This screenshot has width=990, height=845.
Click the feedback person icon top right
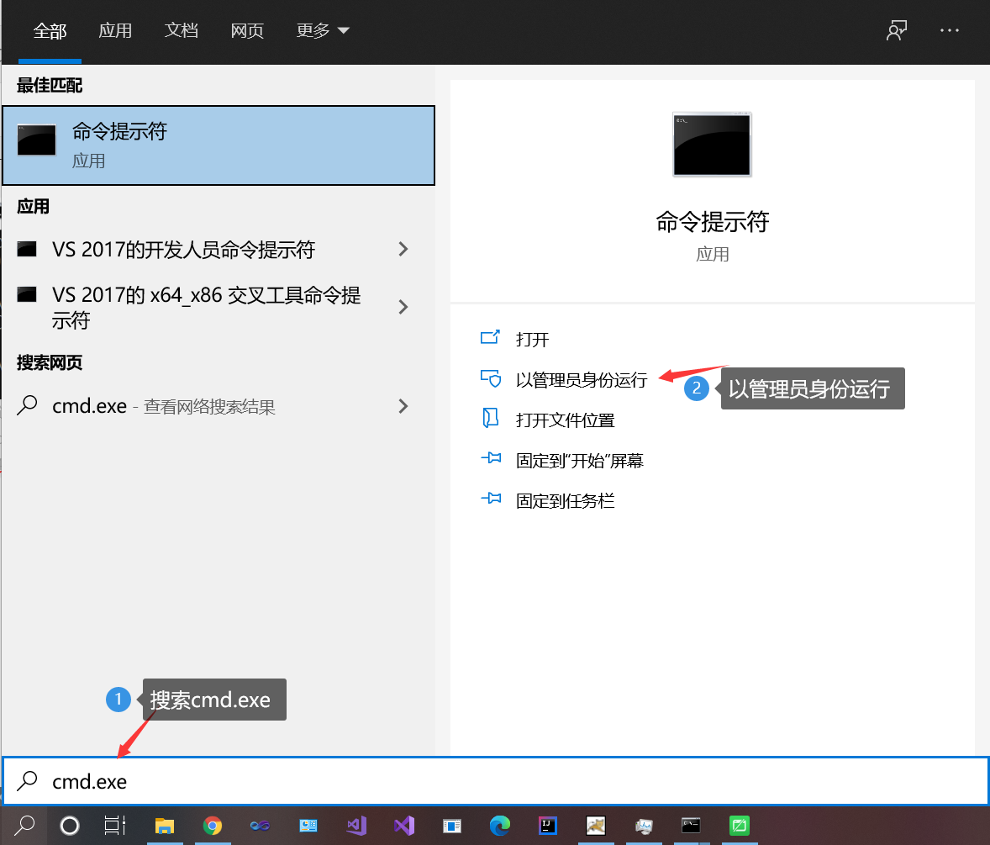(897, 30)
